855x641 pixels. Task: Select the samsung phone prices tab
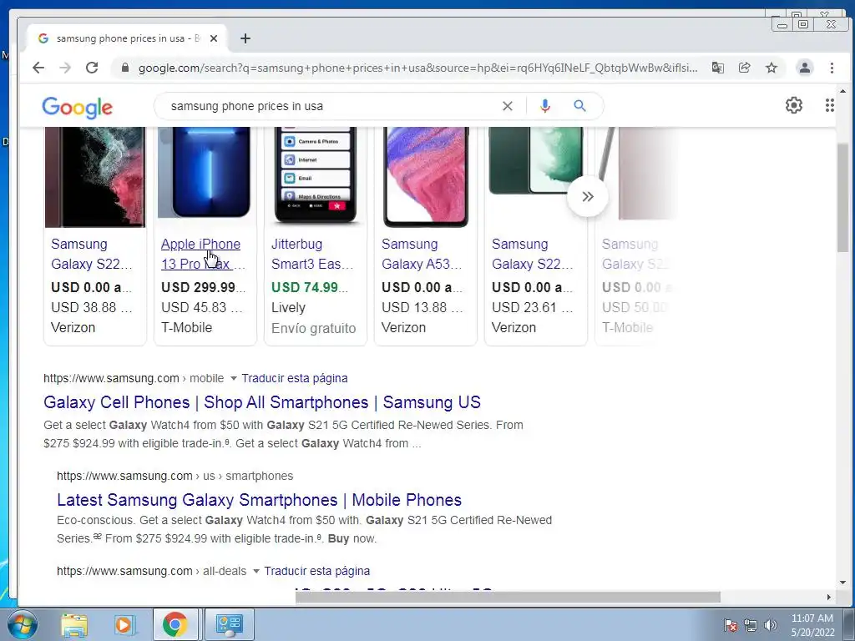(x=128, y=38)
